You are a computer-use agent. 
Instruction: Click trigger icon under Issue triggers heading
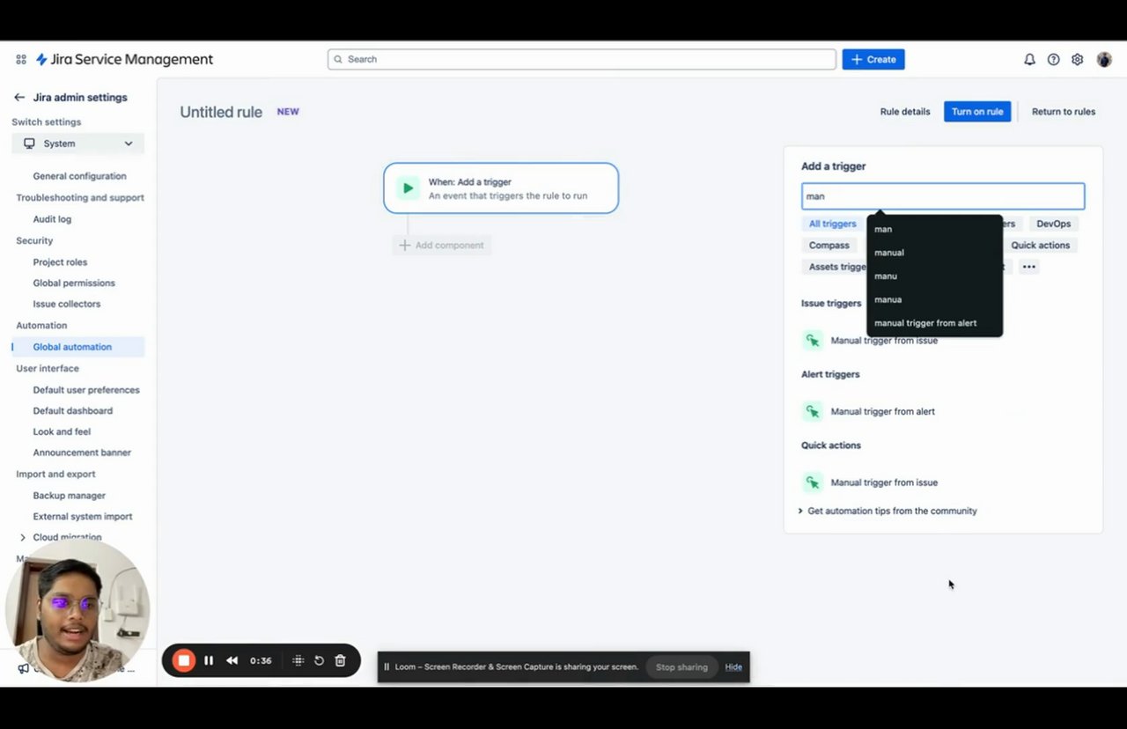812,341
